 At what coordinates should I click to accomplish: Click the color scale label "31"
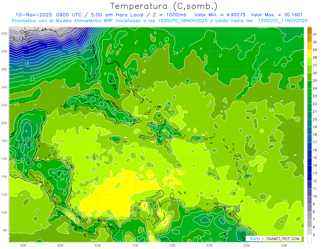[x=315, y=34]
